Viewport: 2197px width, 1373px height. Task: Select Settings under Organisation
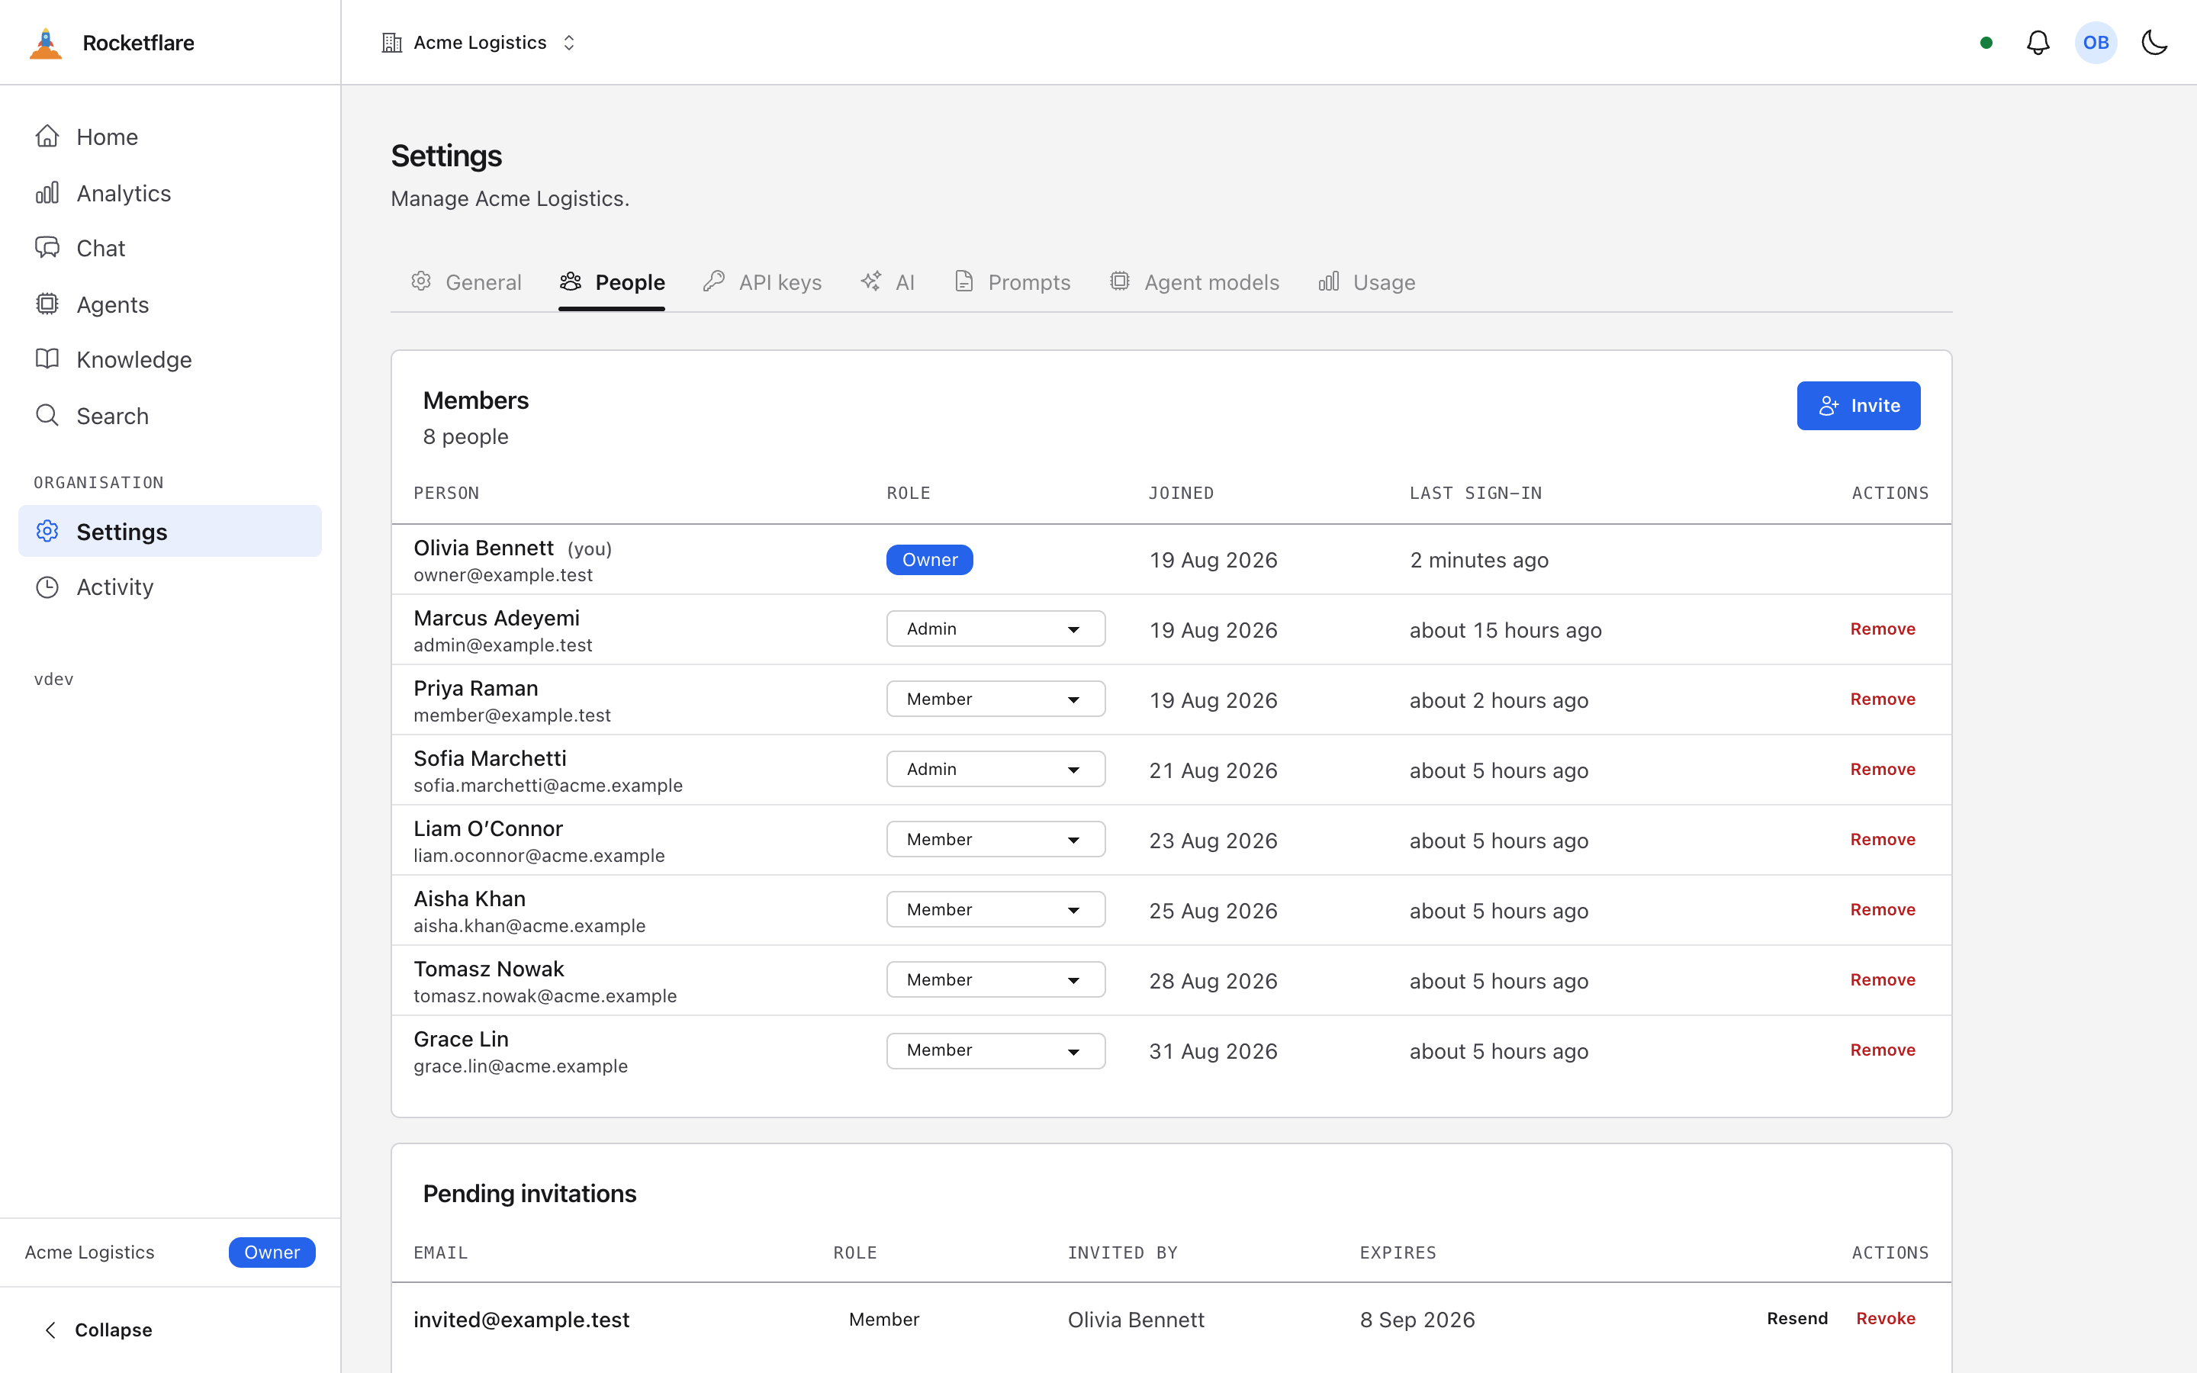170,531
